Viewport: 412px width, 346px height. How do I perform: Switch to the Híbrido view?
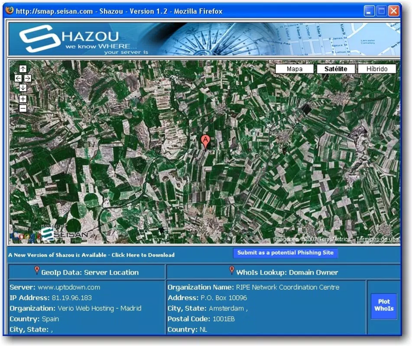coord(377,69)
